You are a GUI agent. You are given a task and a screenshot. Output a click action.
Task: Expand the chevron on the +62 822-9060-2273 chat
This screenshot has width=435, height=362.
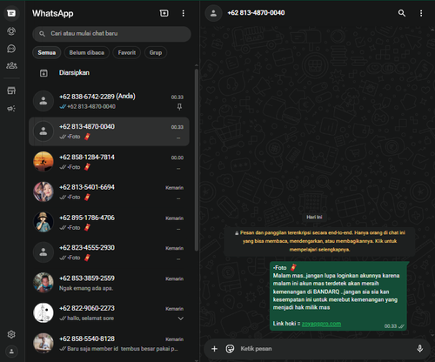click(x=180, y=318)
